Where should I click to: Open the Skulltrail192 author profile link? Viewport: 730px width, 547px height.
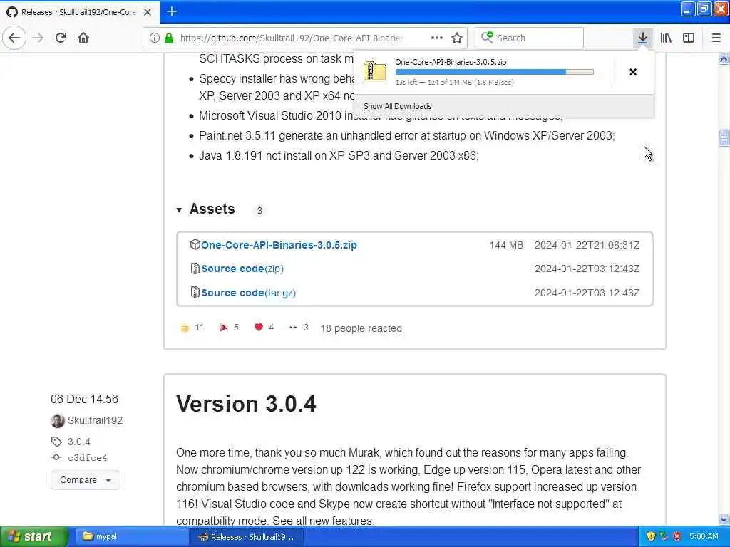(x=95, y=420)
